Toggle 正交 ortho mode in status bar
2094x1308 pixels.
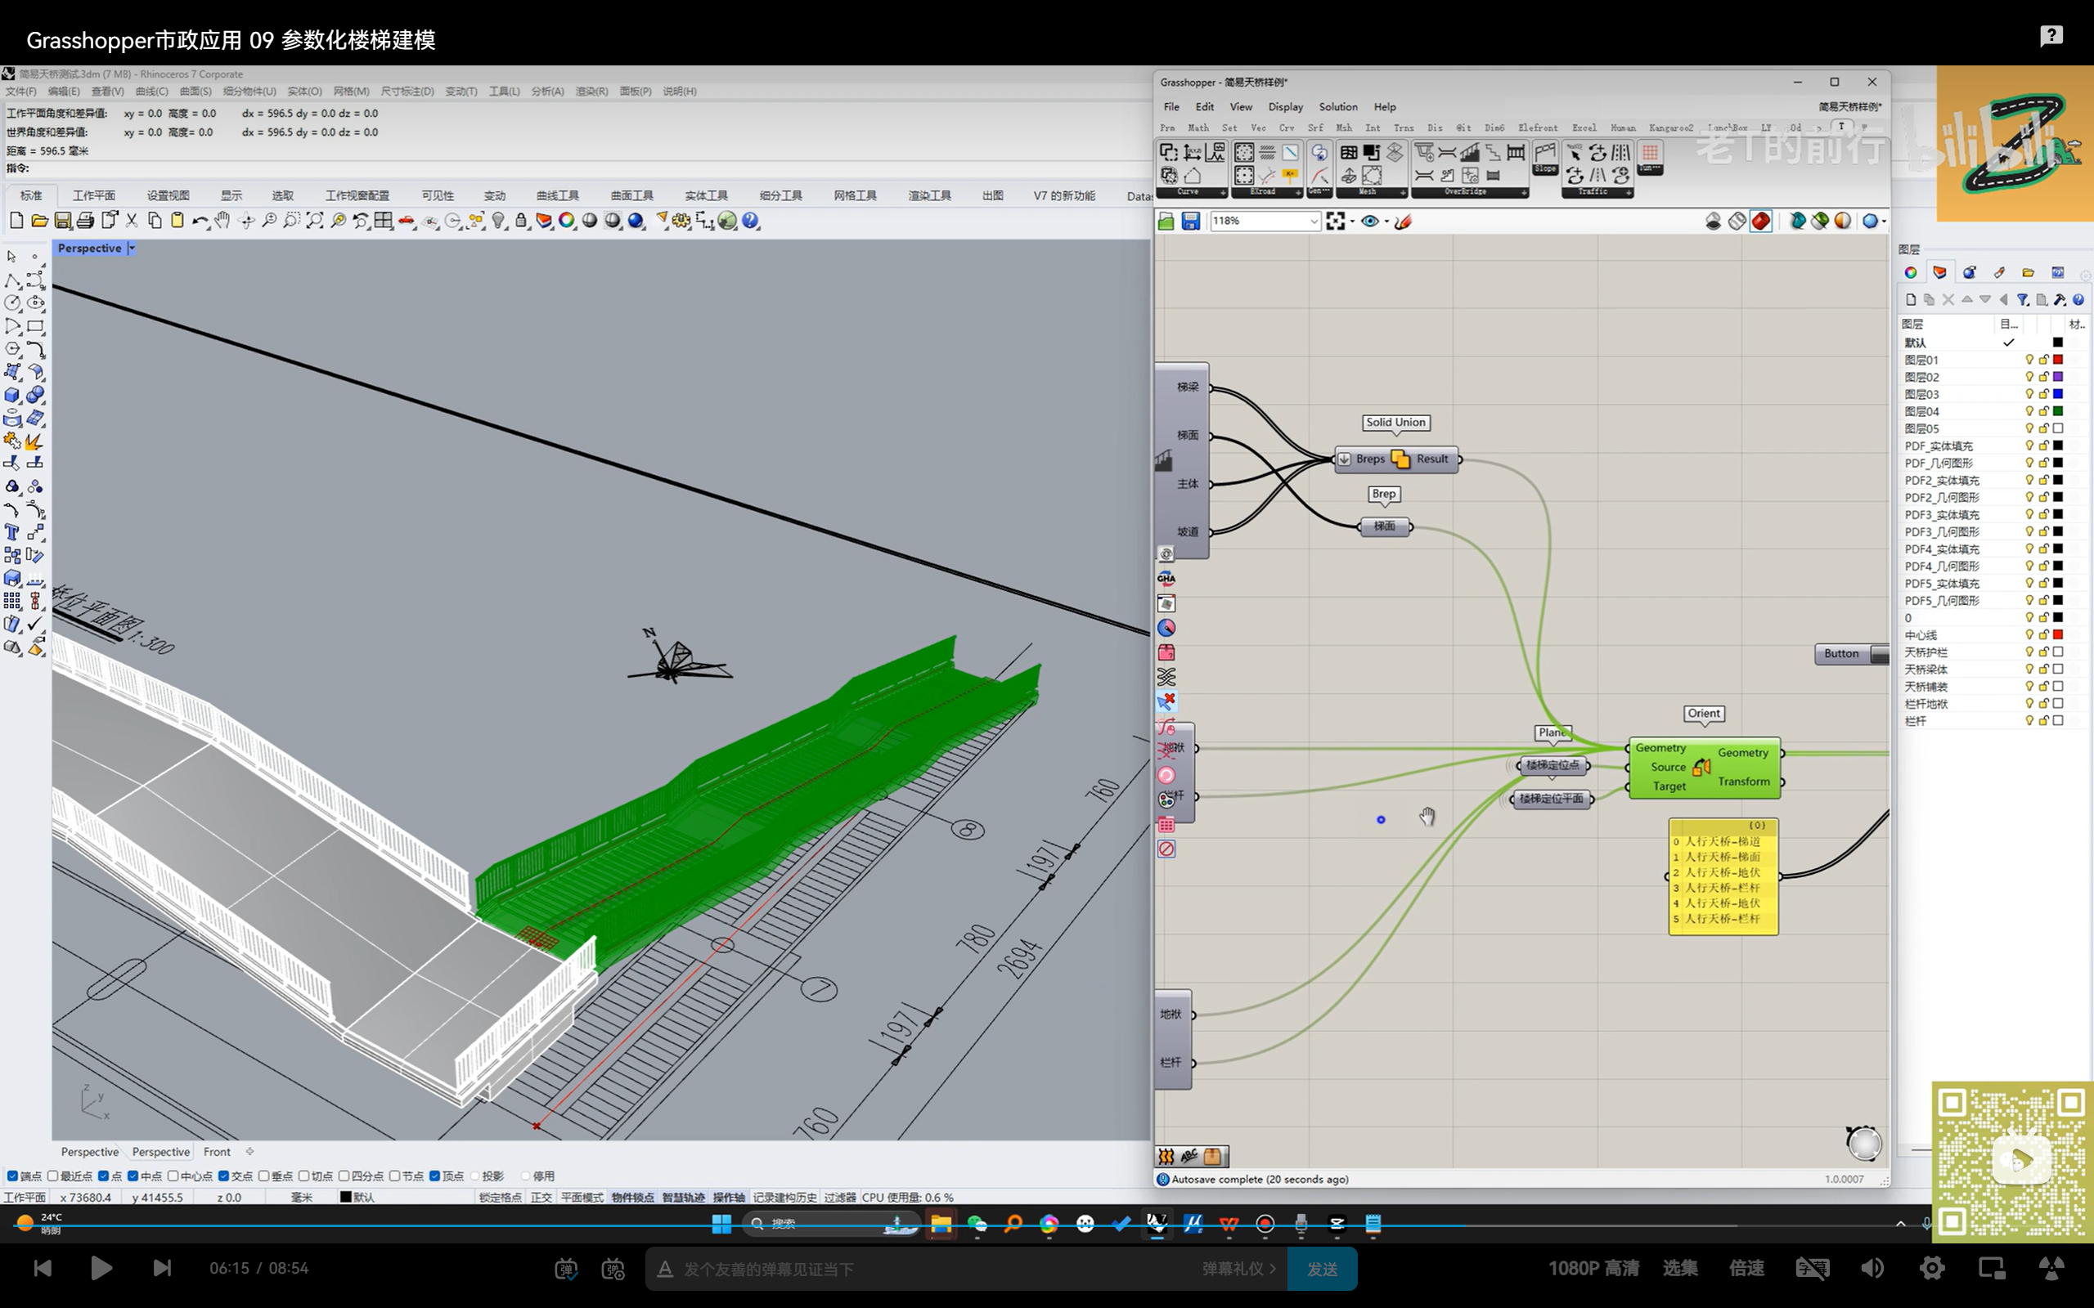tap(541, 1198)
